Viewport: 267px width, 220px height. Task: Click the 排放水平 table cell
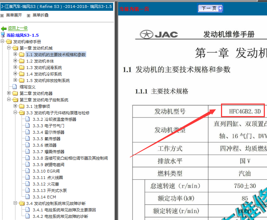170,161
